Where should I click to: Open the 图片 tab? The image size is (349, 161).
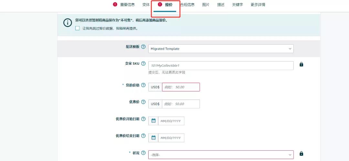coord(206,5)
